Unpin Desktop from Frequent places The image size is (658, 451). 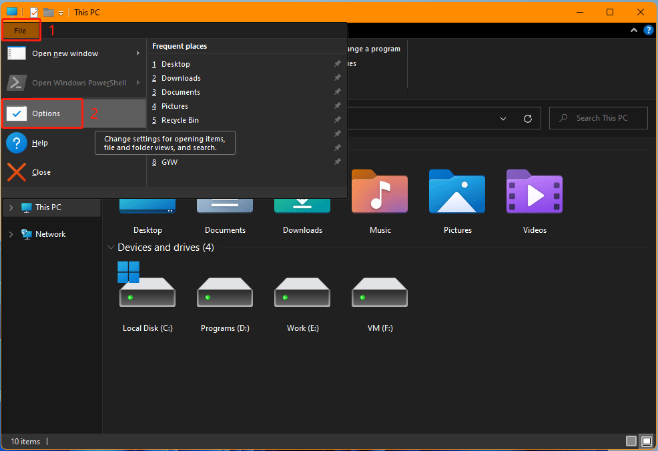click(337, 63)
